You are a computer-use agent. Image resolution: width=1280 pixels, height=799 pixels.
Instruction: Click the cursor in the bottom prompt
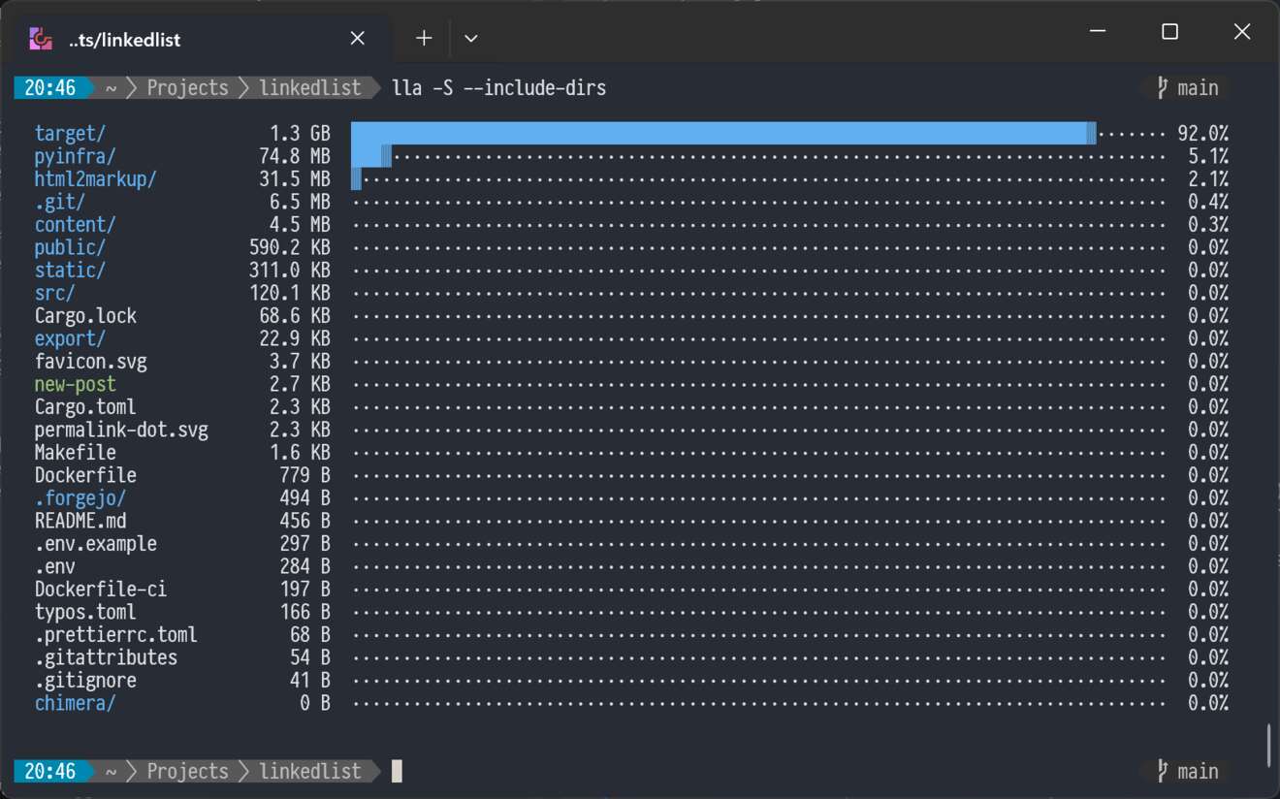point(397,772)
